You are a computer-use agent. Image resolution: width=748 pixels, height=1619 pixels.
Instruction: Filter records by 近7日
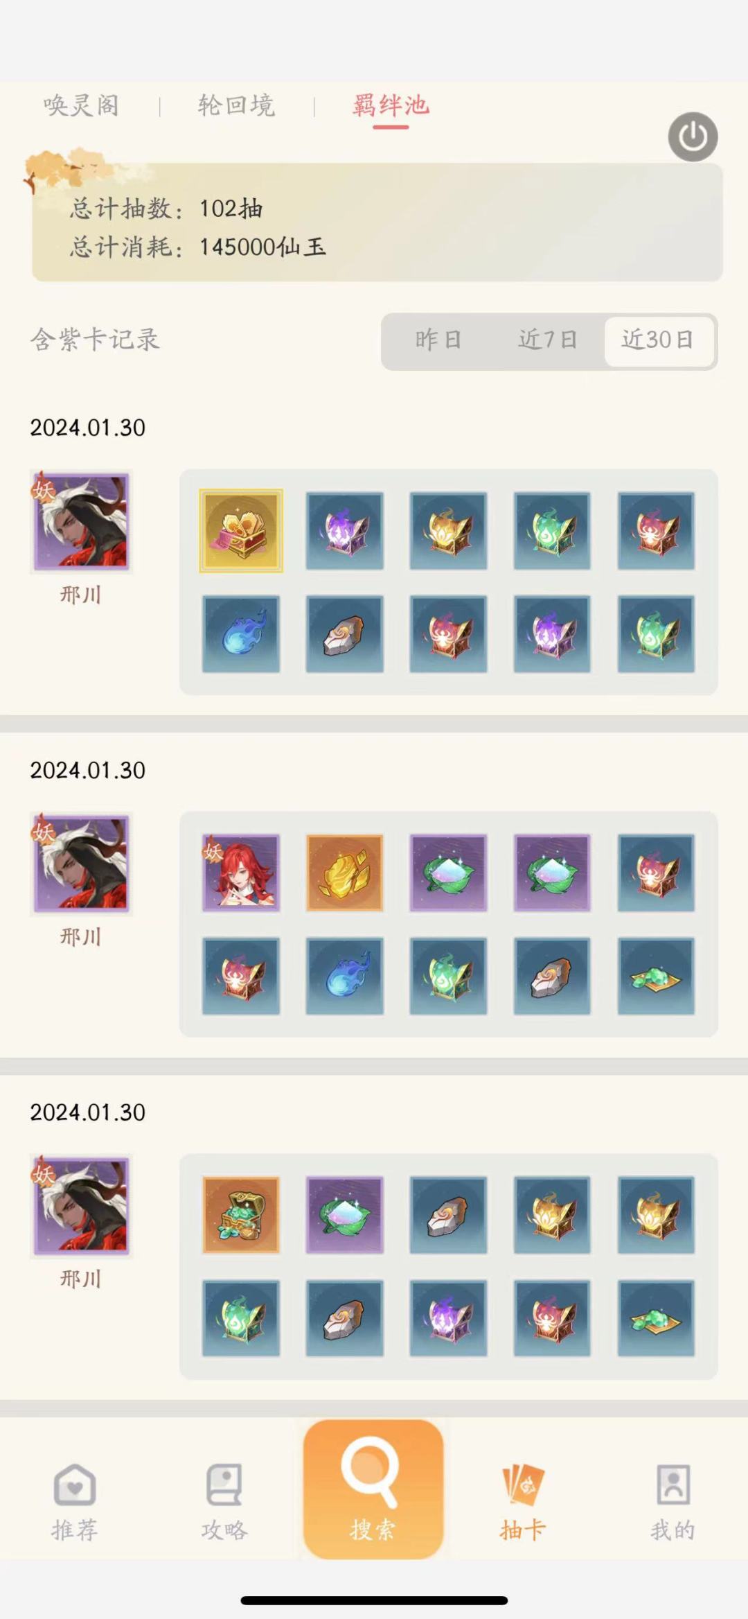(548, 340)
